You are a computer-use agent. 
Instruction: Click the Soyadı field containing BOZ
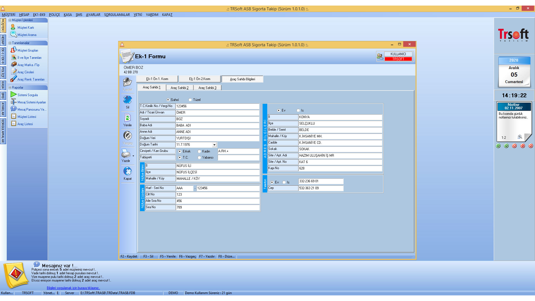coord(217,119)
